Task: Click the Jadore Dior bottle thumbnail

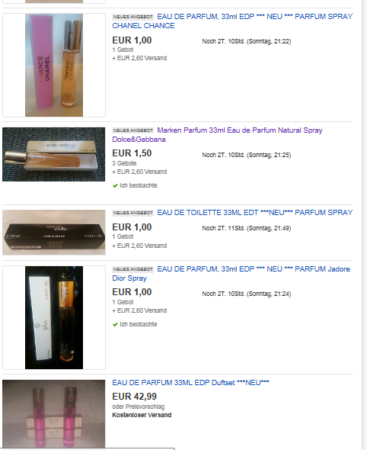Action: pos(54,318)
